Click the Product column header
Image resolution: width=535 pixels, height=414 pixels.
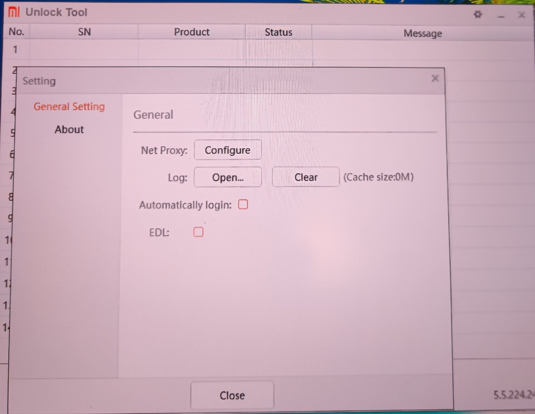192,32
